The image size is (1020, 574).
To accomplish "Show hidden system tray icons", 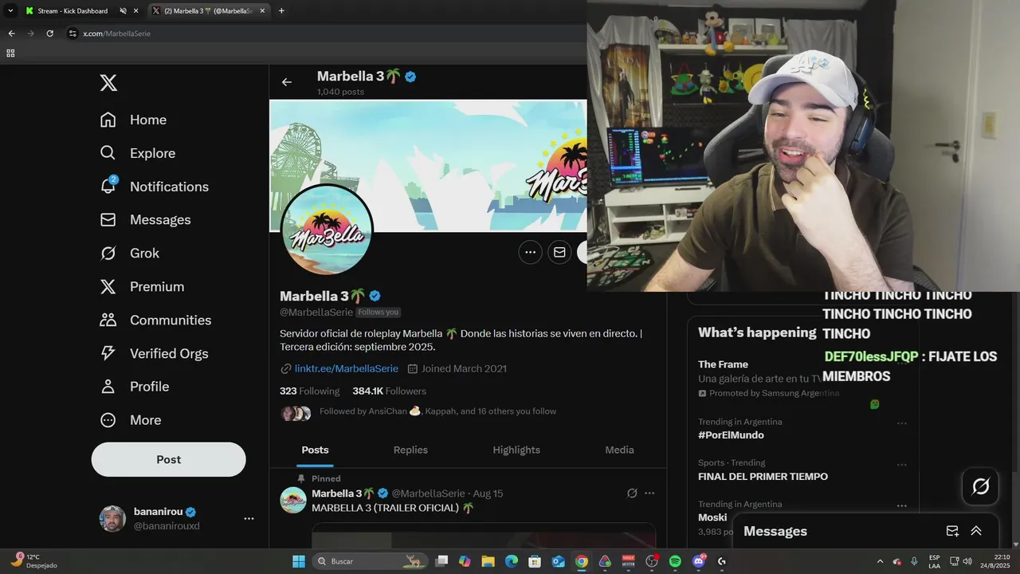I will pyautogui.click(x=880, y=561).
